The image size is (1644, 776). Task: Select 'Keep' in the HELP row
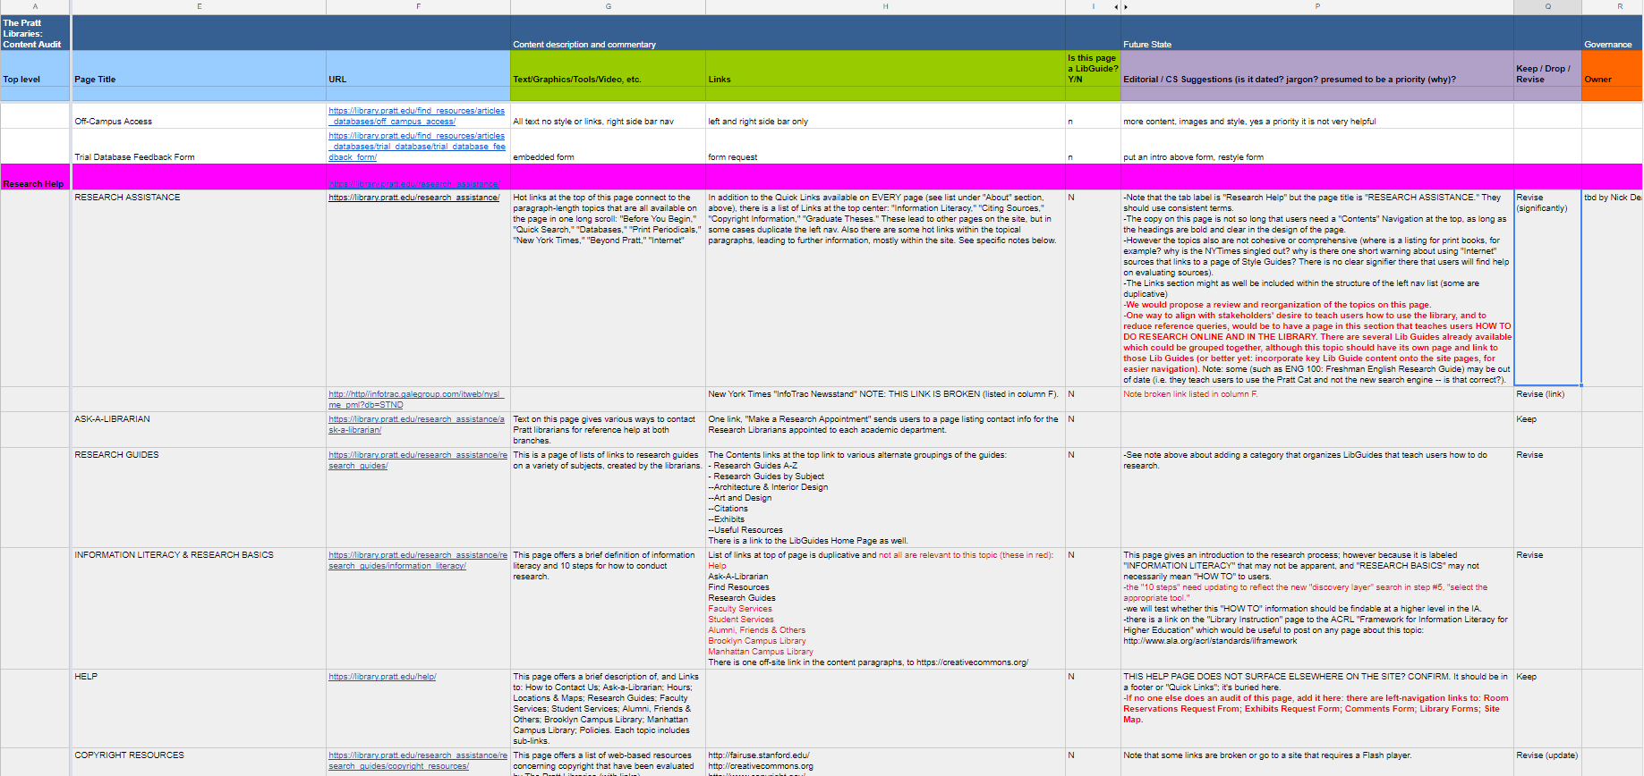coord(1547,708)
